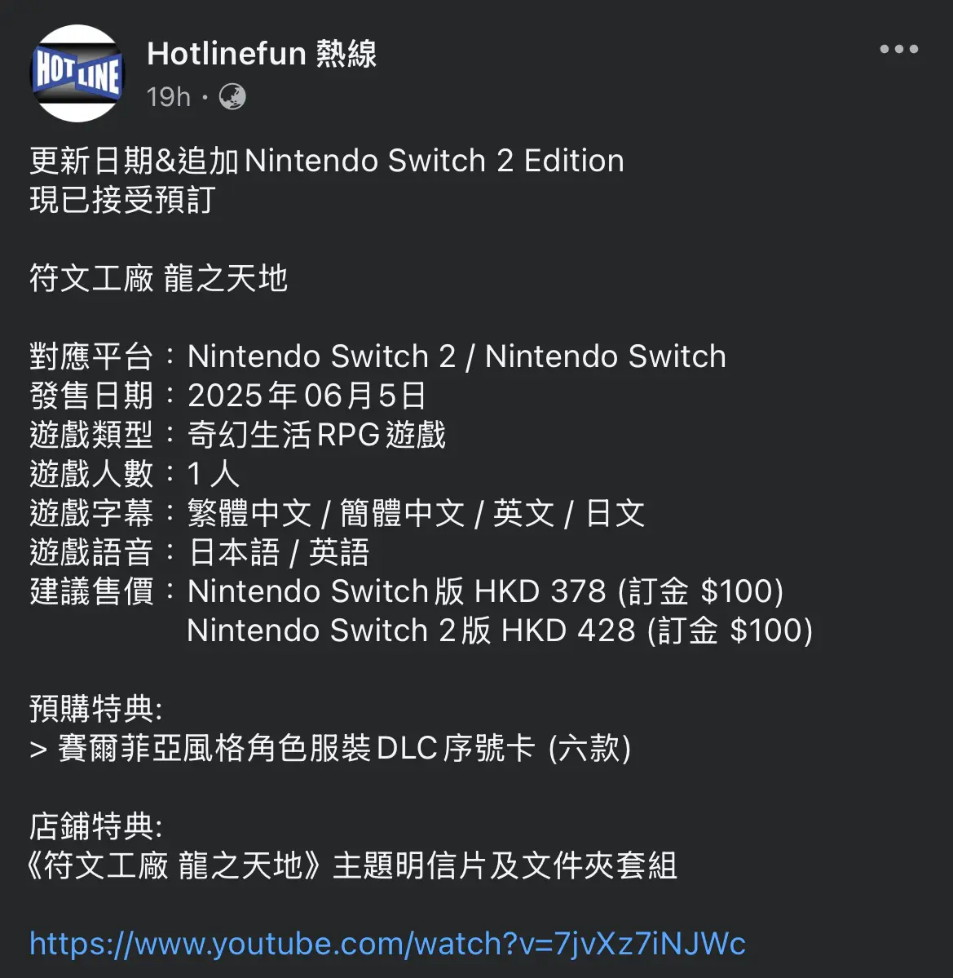The image size is (953, 978).
Task: Click the 遊戲字幕 subtitle languages line
Action: click(338, 513)
